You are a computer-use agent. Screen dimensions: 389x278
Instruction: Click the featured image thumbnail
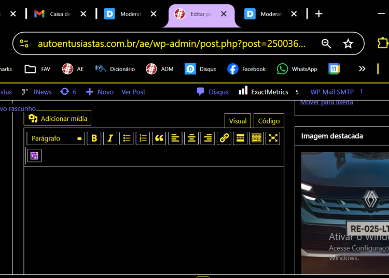click(x=345, y=213)
